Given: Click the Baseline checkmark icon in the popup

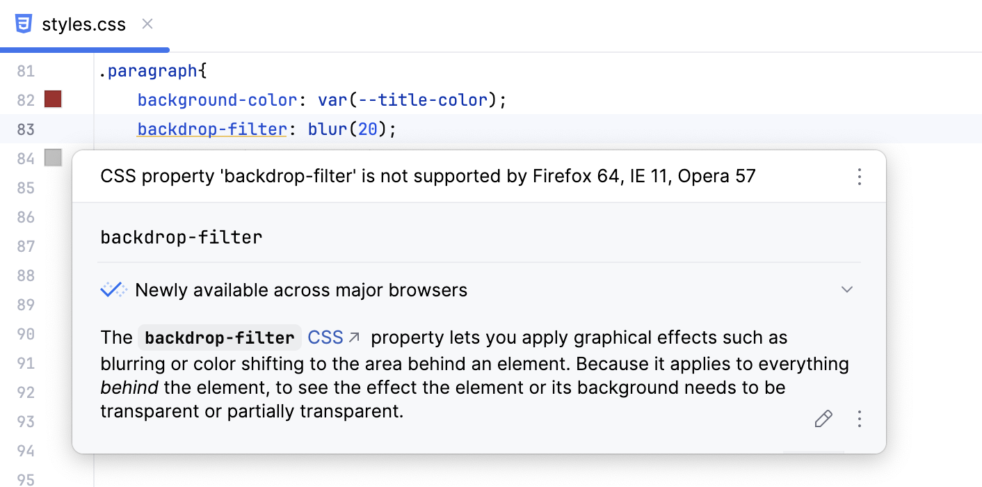Looking at the screenshot, I should (113, 289).
